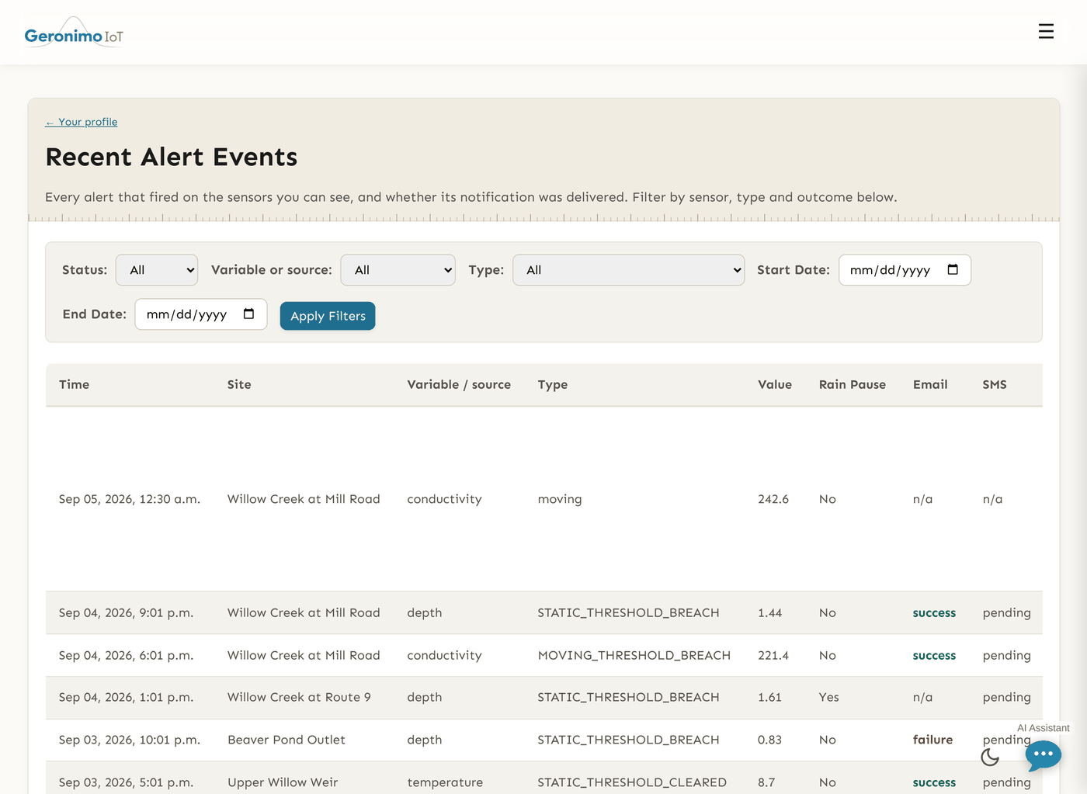Click the Apply Filters button

pos(328,316)
